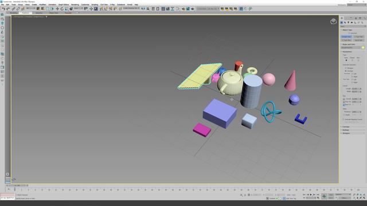Open the Graph Editors menu
This screenshot has height=206, width=367.
(x=64, y=5)
